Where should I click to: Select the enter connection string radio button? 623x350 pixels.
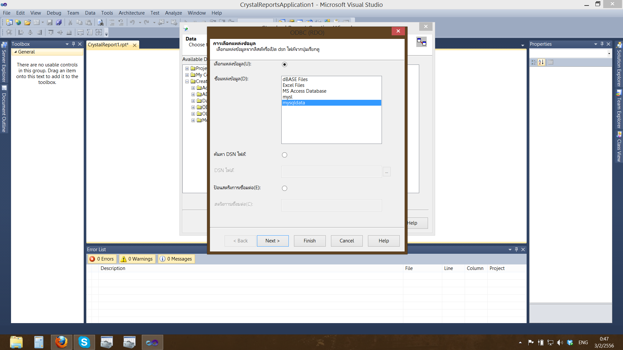pyautogui.click(x=285, y=188)
